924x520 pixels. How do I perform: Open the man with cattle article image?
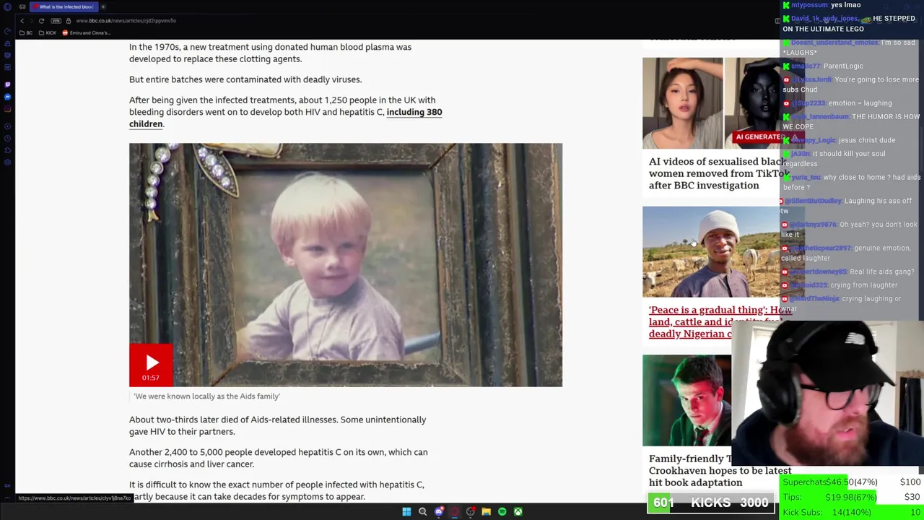[x=711, y=251]
